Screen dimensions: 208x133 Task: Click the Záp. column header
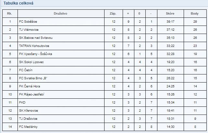click(113, 14)
